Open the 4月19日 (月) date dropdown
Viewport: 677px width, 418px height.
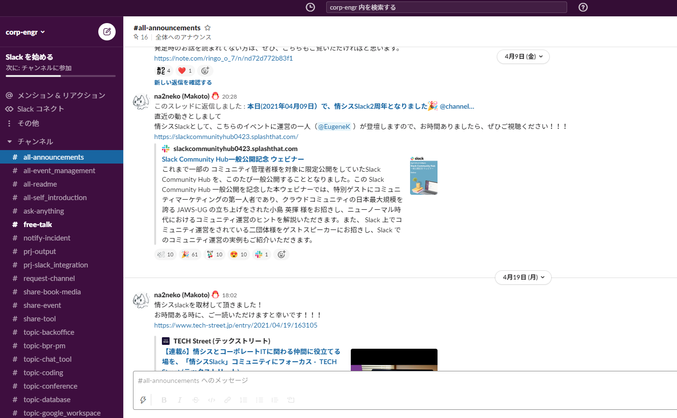[x=523, y=278]
